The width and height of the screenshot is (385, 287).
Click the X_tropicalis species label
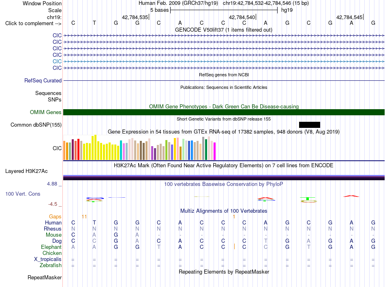pyautogui.click(x=48, y=259)
